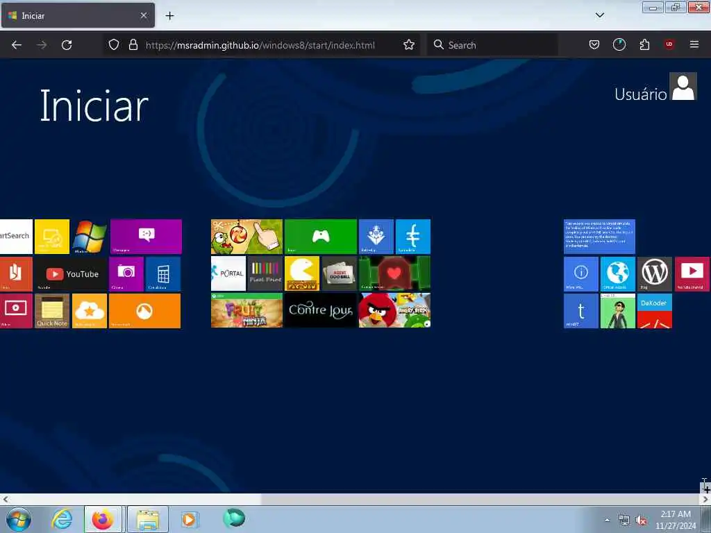The height and width of the screenshot is (533, 711).
Task: Open the Contre Jour tile
Action: (x=321, y=311)
